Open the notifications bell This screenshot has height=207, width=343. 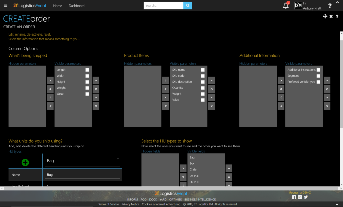pos(286,6)
